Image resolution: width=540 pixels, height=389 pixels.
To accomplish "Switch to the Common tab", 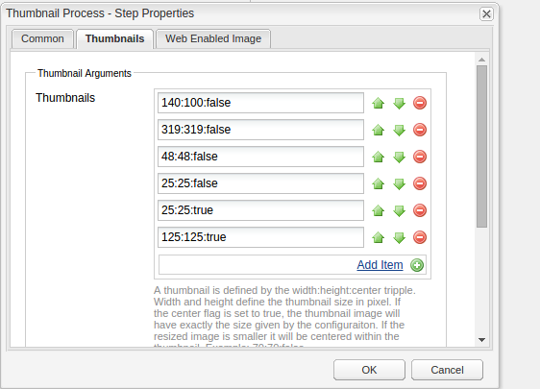I will (x=42, y=38).
